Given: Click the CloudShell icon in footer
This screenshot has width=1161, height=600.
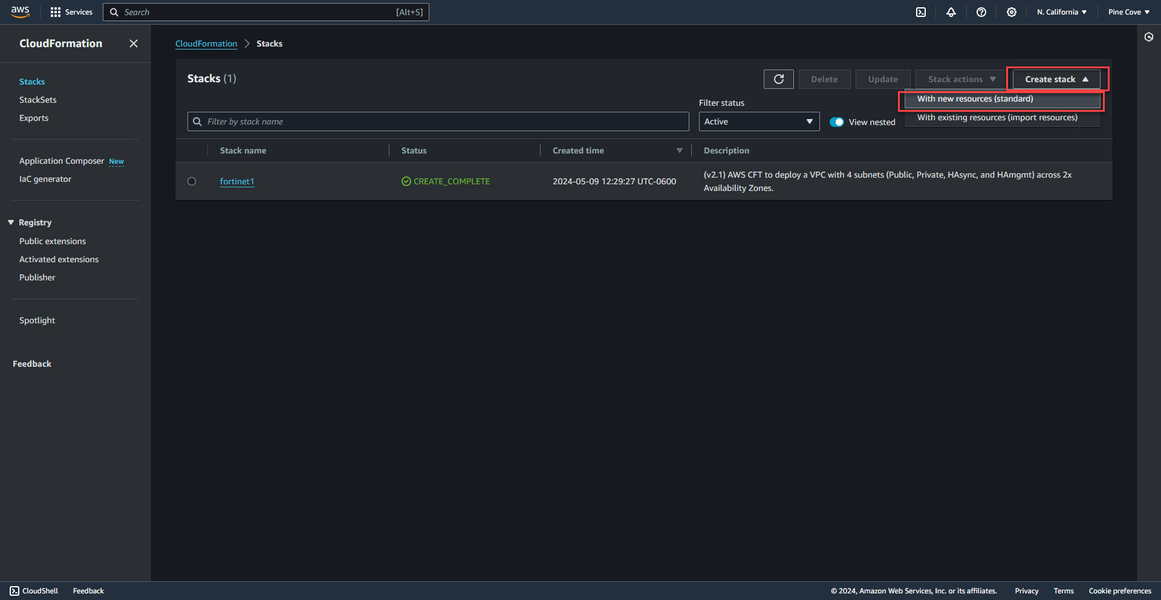Looking at the screenshot, I should (15, 591).
